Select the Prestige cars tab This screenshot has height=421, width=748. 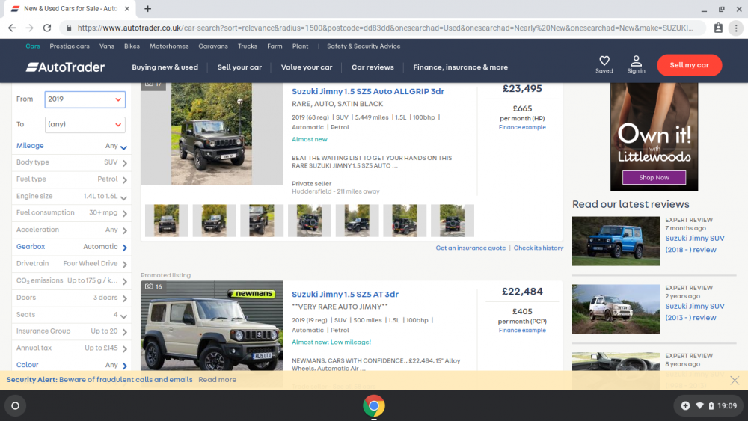[x=70, y=46]
